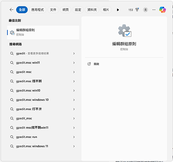Select the 'gpedit msc找不到win11' suggestion
173x162 pixels.
pos(43,128)
